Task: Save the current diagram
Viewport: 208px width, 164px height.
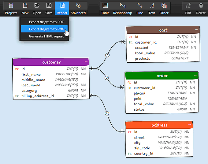Action: [x=49, y=8]
